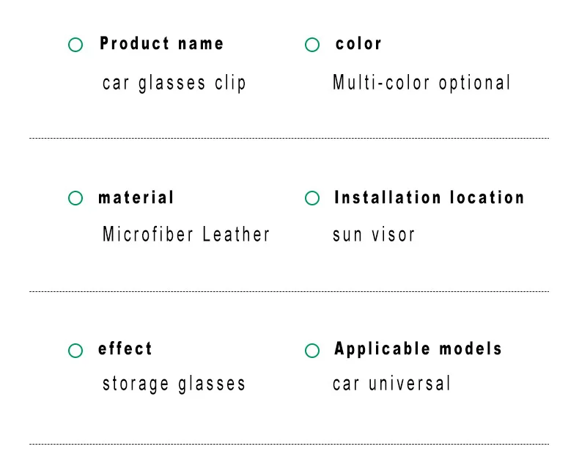579x471 pixels.
Task: Click the Multi-color optional text
Action: 421,83
